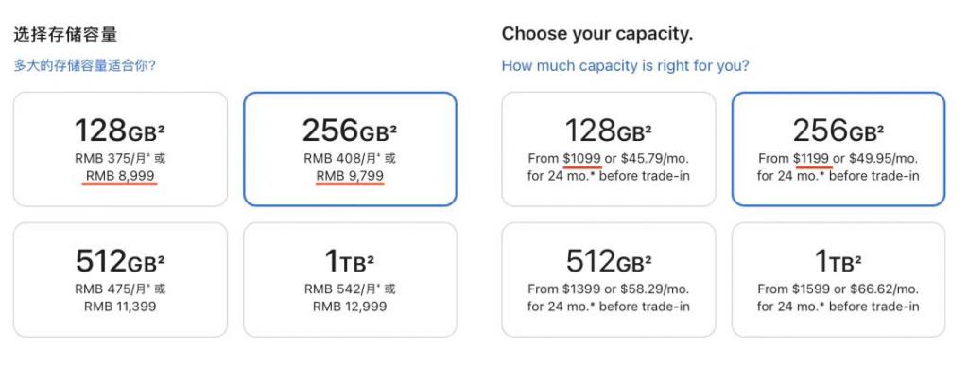Open the 多大的存储容量适合你? link
Viewport: 968px width, 368px height.
[84, 65]
